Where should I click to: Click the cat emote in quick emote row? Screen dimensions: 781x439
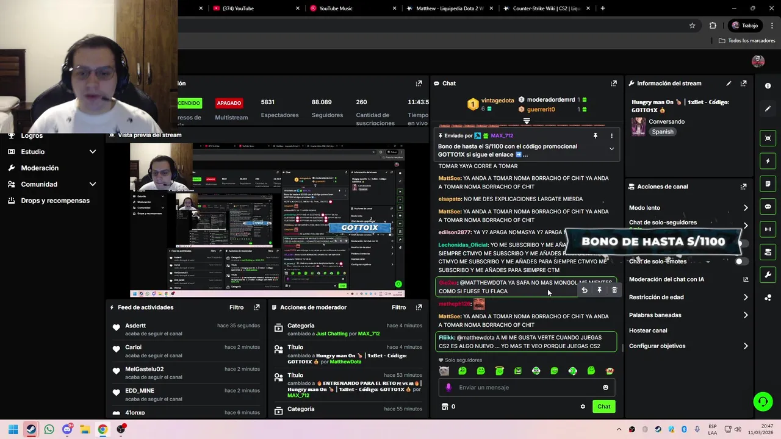(444, 371)
